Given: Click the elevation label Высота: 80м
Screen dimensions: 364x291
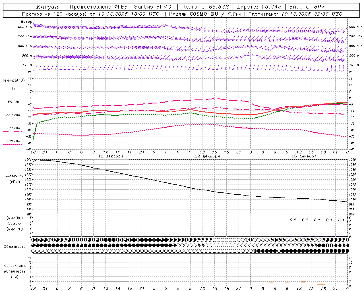Looking at the screenshot, I should [x=307, y=7].
